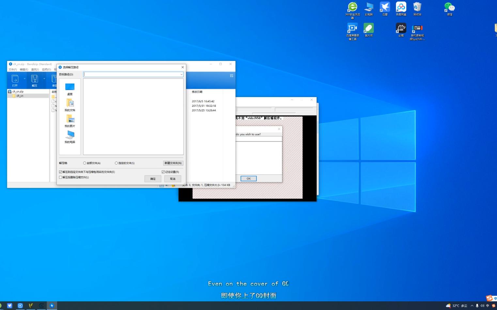Click OK in the codec error dialog
The width and height of the screenshot is (497, 310).
click(248, 178)
